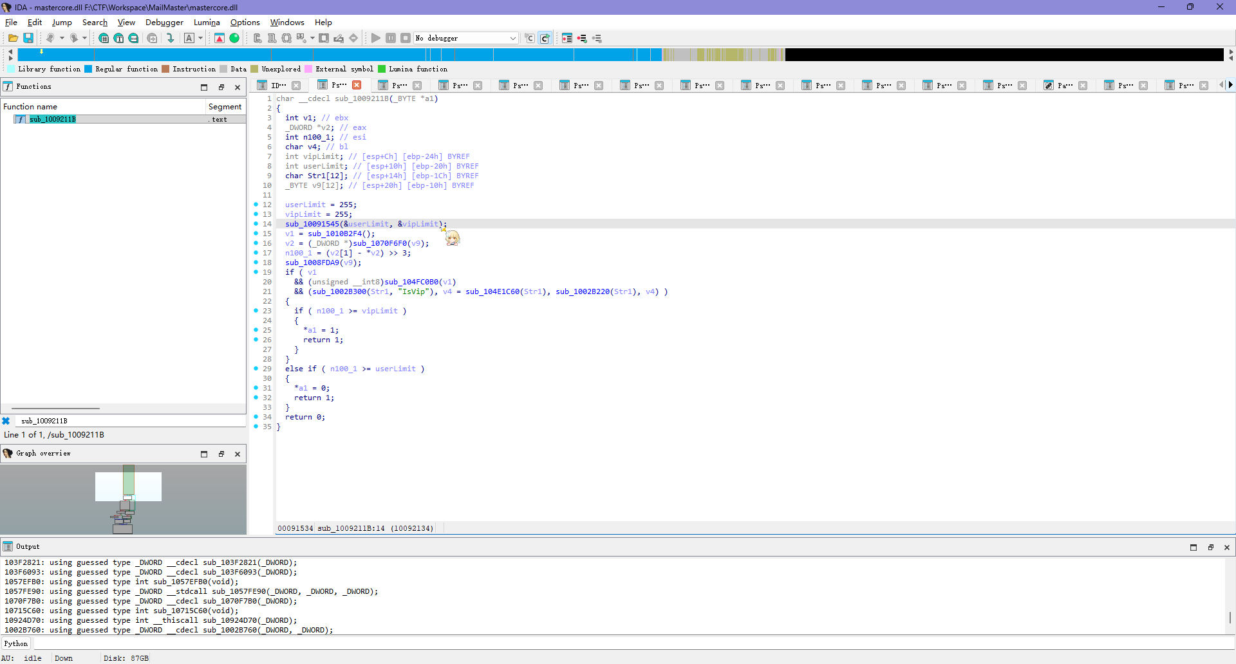Open the No debugger dropdown
The height and width of the screenshot is (664, 1236).
coord(512,39)
